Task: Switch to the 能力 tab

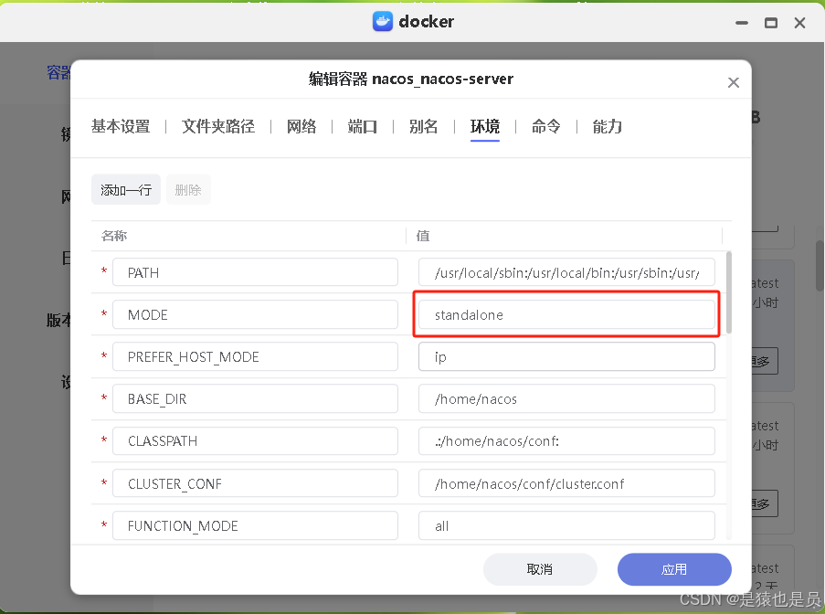Action: pyautogui.click(x=608, y=126)
